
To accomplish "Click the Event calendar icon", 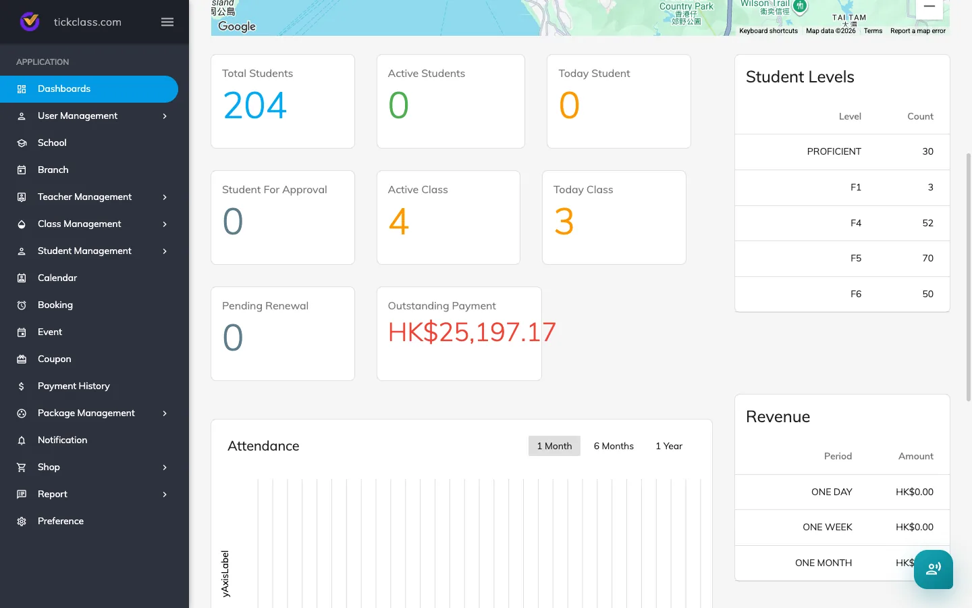I will click(x=22, y=332).
